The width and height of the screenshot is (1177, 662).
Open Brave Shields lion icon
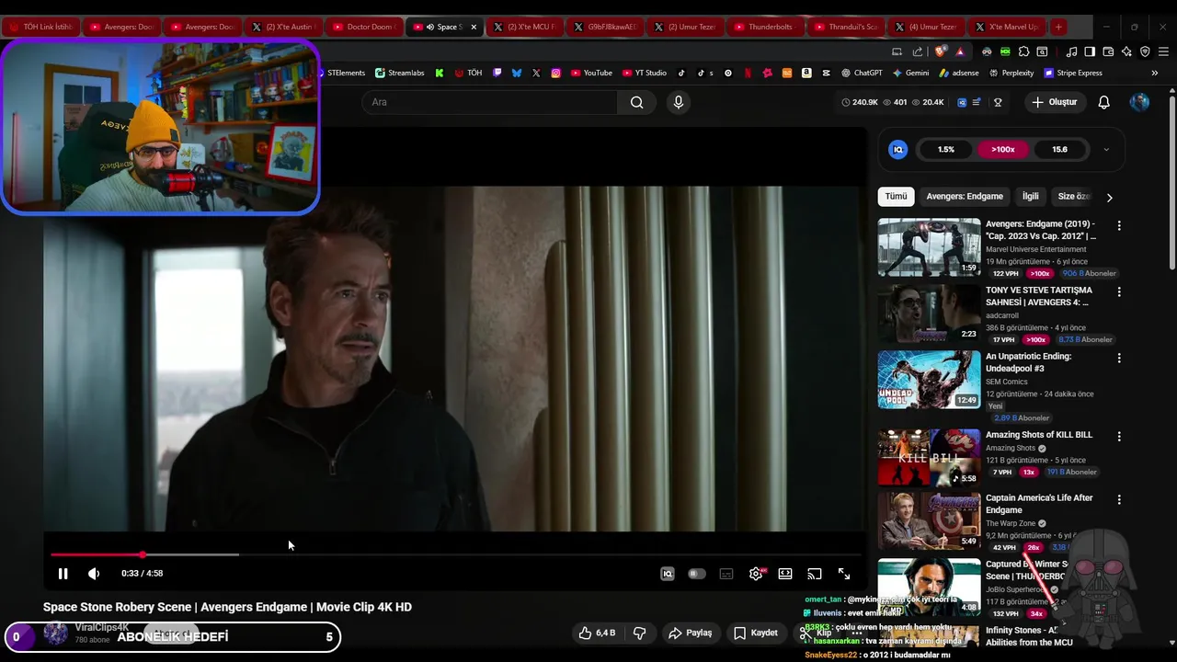[940, 51]
